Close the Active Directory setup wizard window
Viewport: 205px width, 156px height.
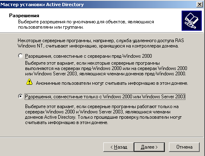(200, 5)
